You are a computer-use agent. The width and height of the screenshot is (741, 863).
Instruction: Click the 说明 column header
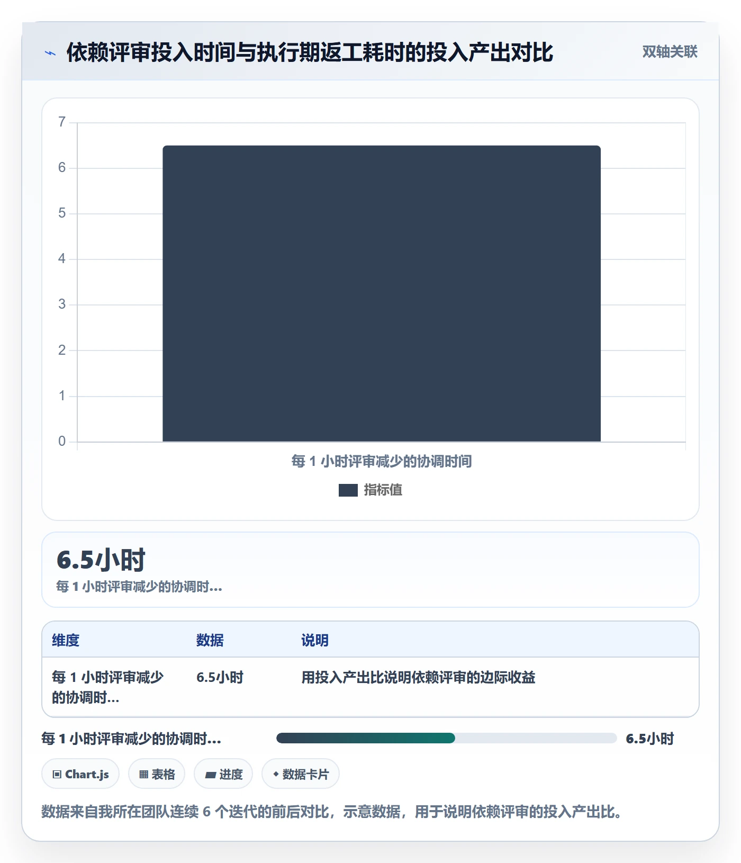tap(315, 640)
